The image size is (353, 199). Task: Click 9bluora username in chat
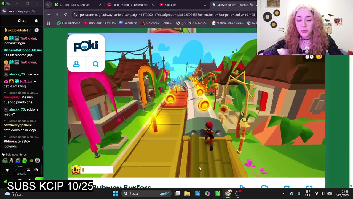click(10, 141)
